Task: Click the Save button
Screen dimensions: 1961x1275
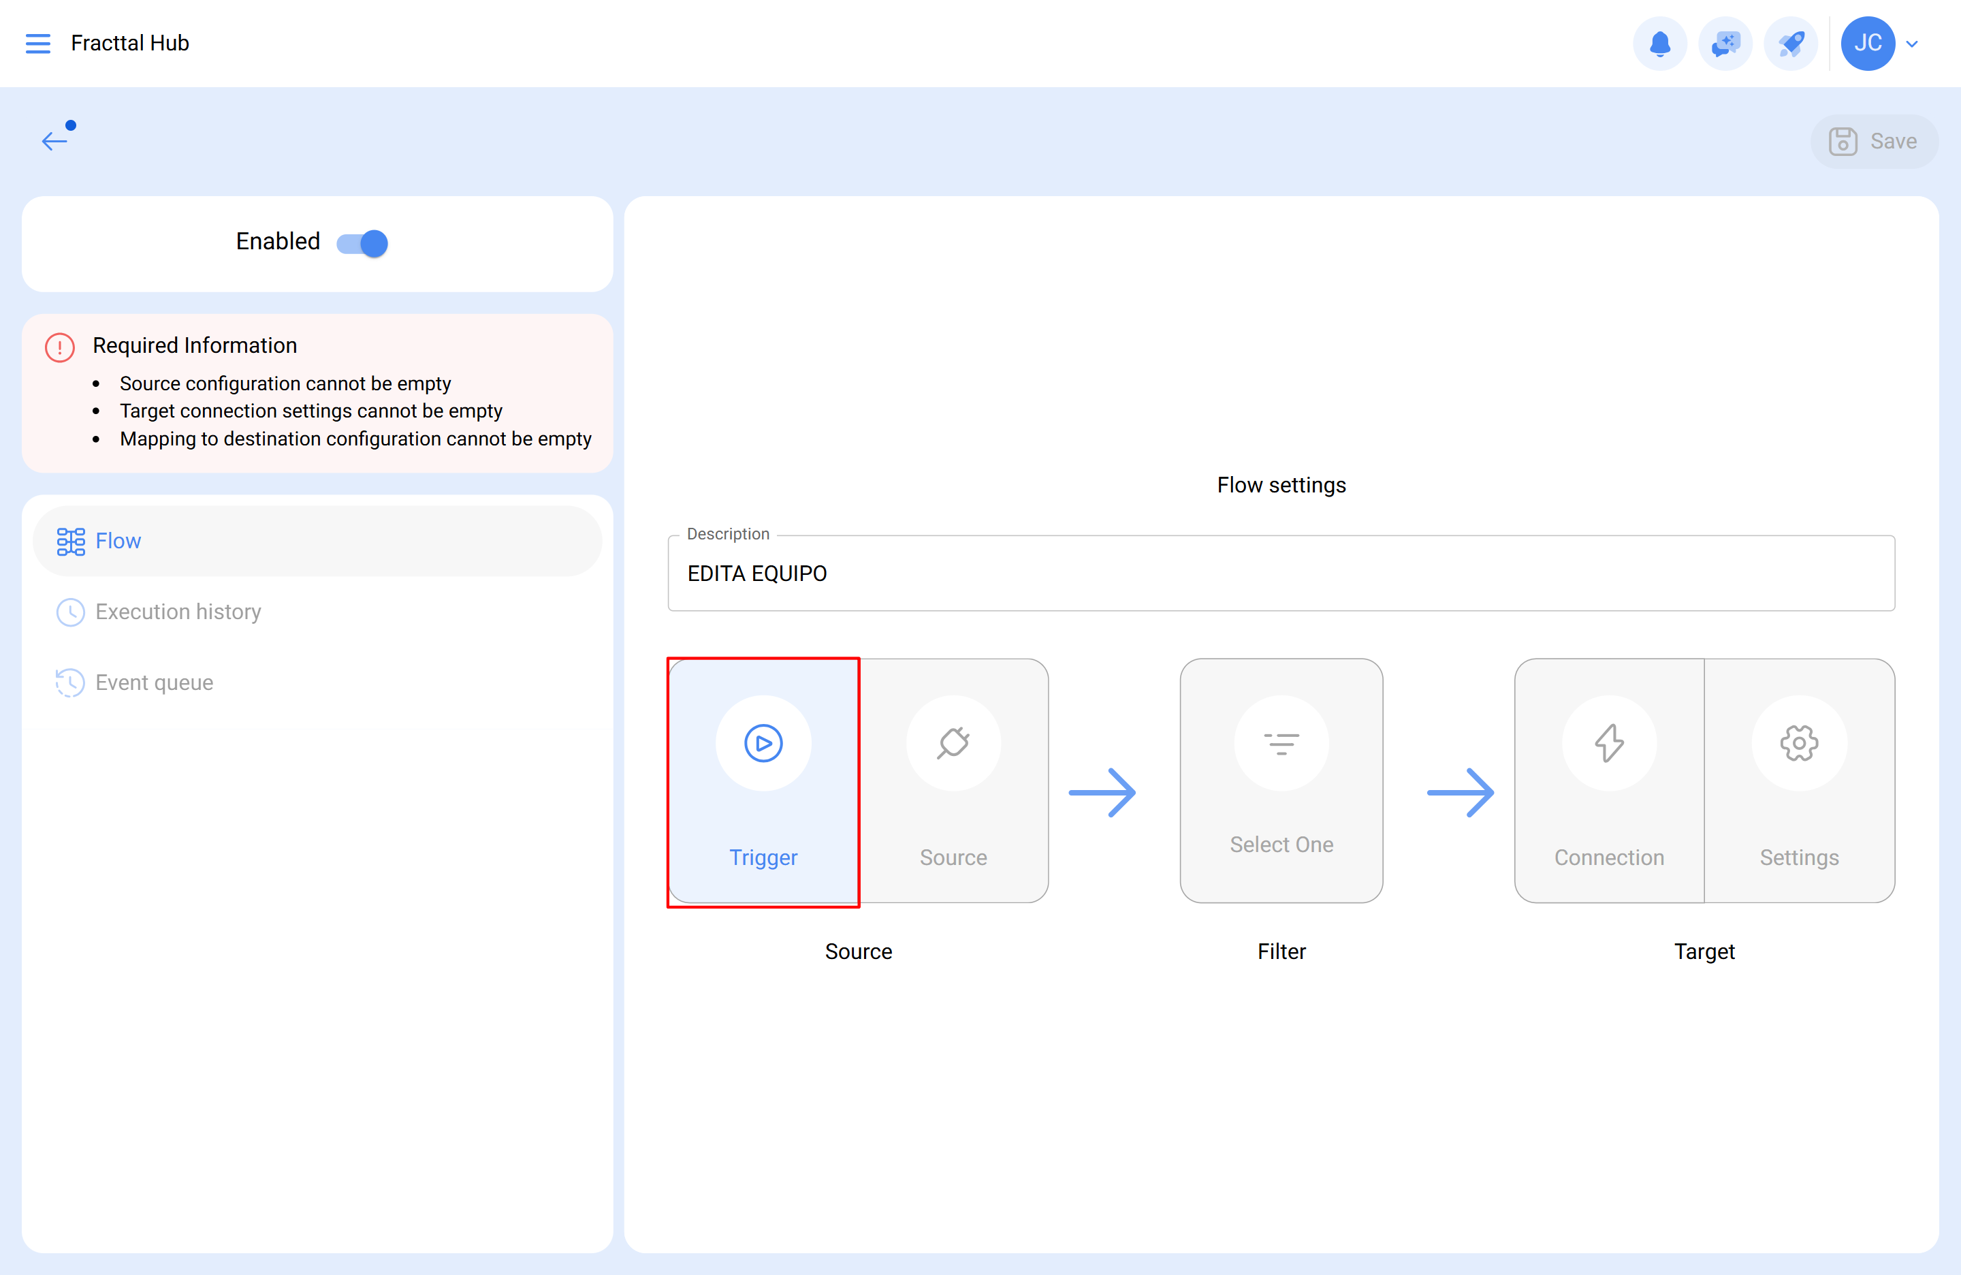Action: (1874, 142)
